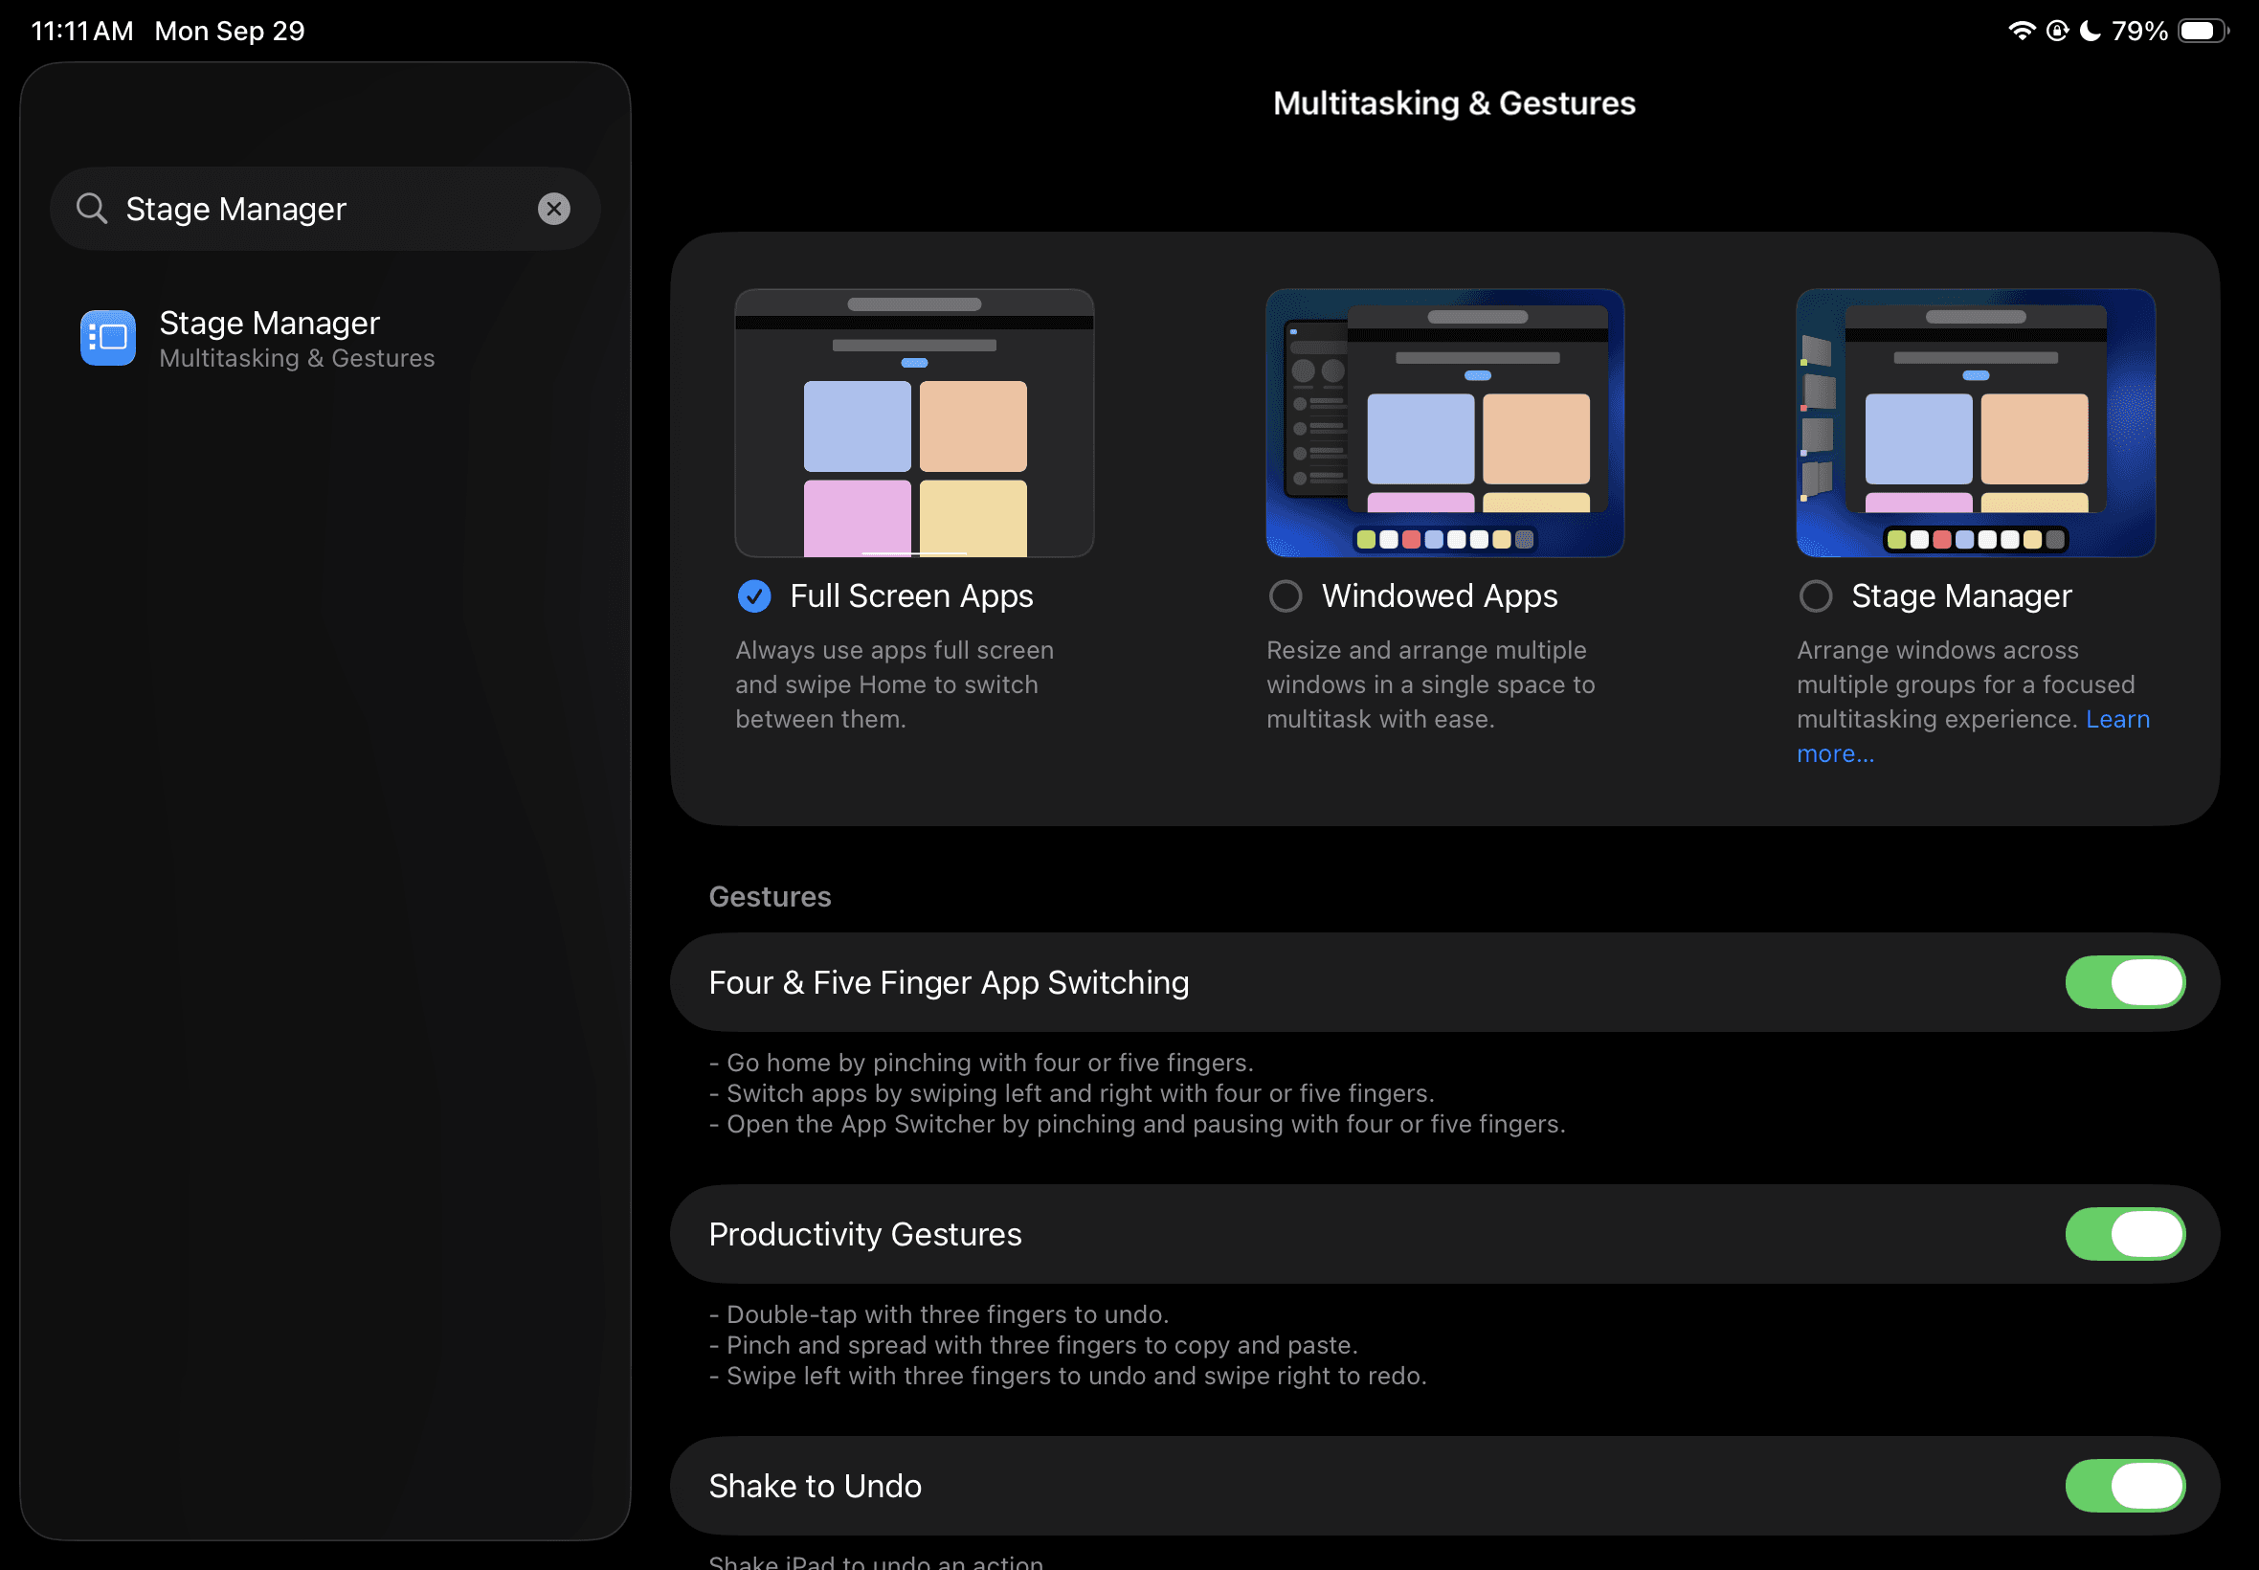
Task: Turn off Productivity Gestures switch
Action: [x=2124, y=1235]
